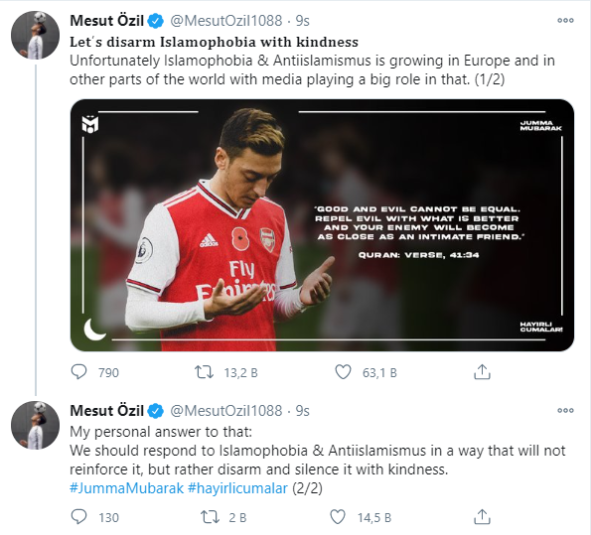Viewport: 591px width, 535px height.
Task: Open @MesutOzil1088 handle on second tweet
Action: [226, 410]
